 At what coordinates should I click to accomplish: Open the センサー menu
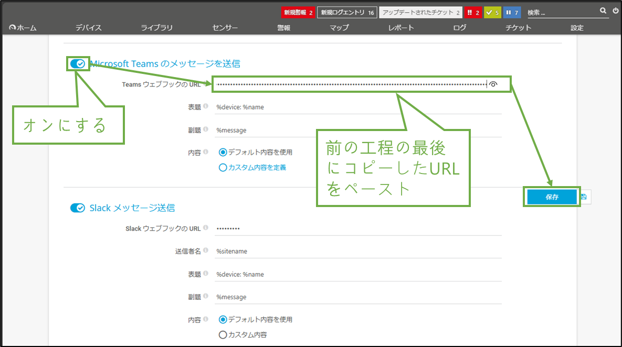225,28
